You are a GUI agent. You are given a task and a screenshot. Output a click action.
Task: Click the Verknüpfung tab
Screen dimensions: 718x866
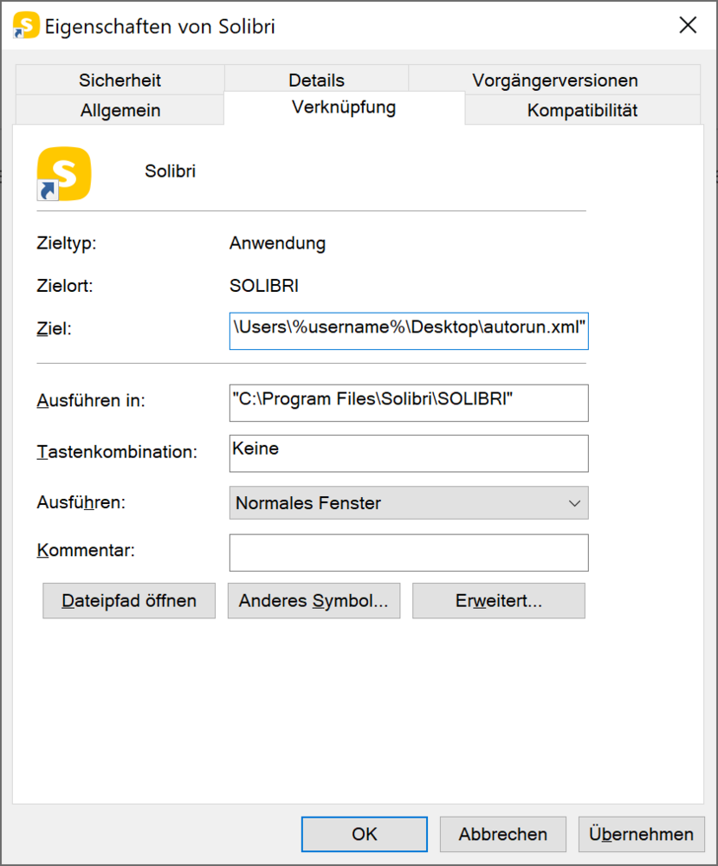click(x=344, y=107)
